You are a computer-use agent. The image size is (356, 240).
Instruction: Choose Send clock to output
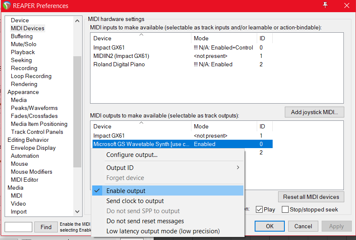168,201
